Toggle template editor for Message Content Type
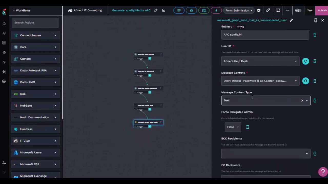Image resolution: width=328 pixels, height=184 pixels. 315,100
